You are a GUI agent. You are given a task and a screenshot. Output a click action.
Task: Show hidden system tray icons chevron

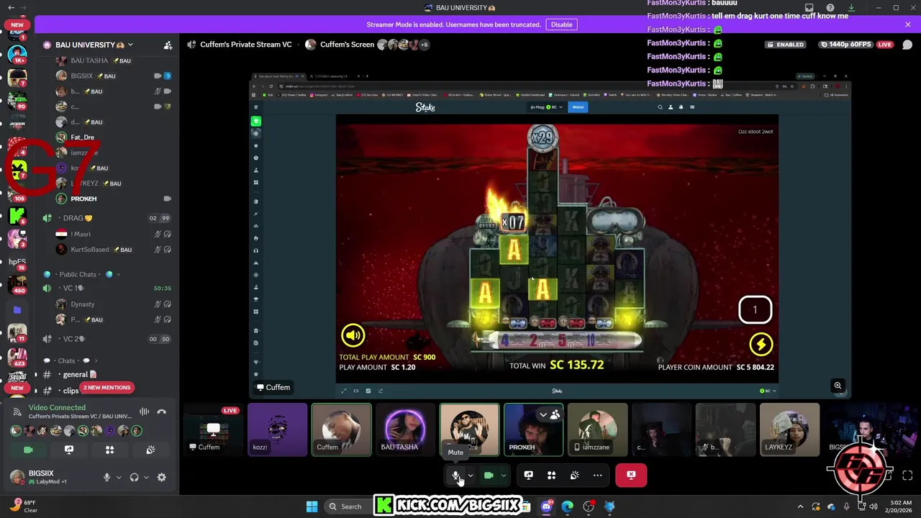coord(799,506)
